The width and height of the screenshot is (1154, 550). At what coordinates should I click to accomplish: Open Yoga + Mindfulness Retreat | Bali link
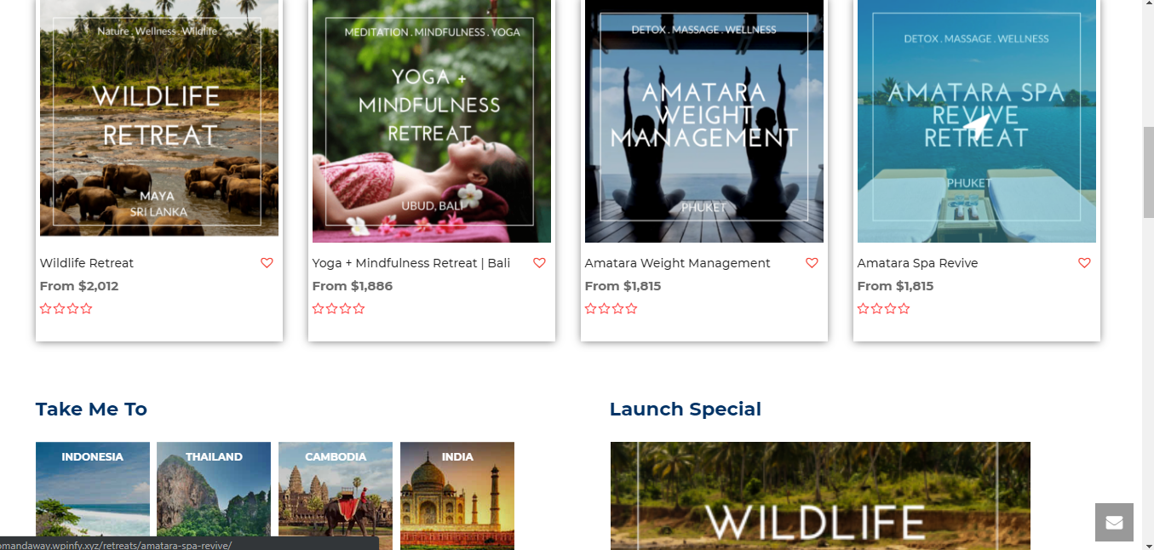[411, 263]
